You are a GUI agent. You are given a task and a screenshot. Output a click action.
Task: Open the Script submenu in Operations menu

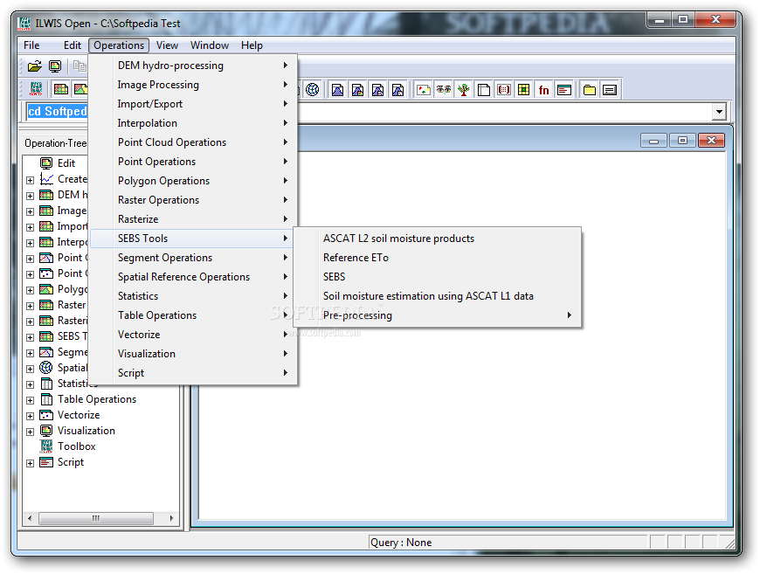tap(193, 373)
